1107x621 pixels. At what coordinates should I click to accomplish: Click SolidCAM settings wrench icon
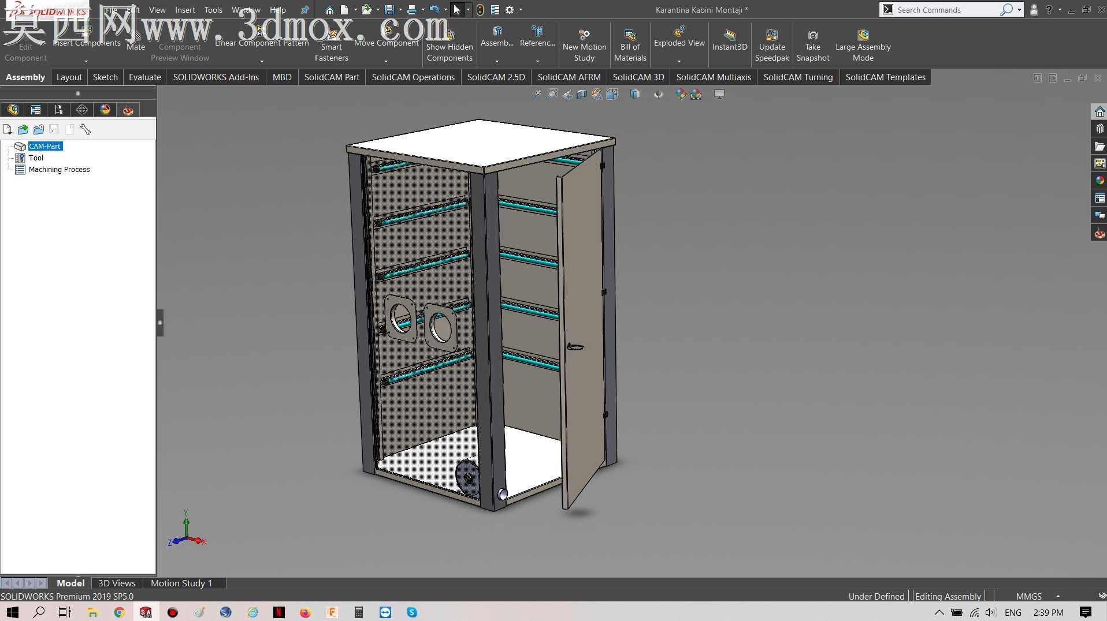(86, 129)
